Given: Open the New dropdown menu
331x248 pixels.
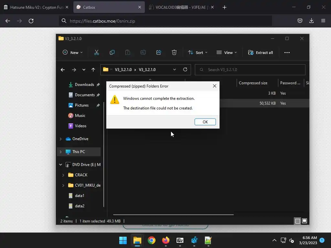Looking at the screenshot, I should pyautogui.click(x=73, y=53).
